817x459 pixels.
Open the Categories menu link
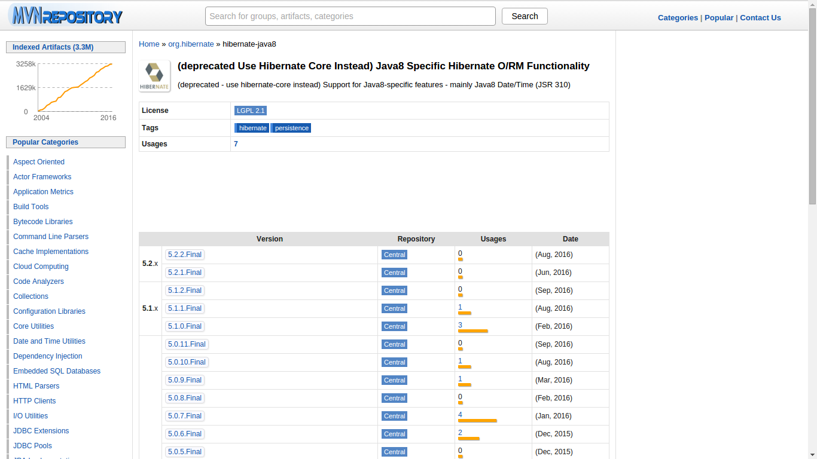(678, 18)
